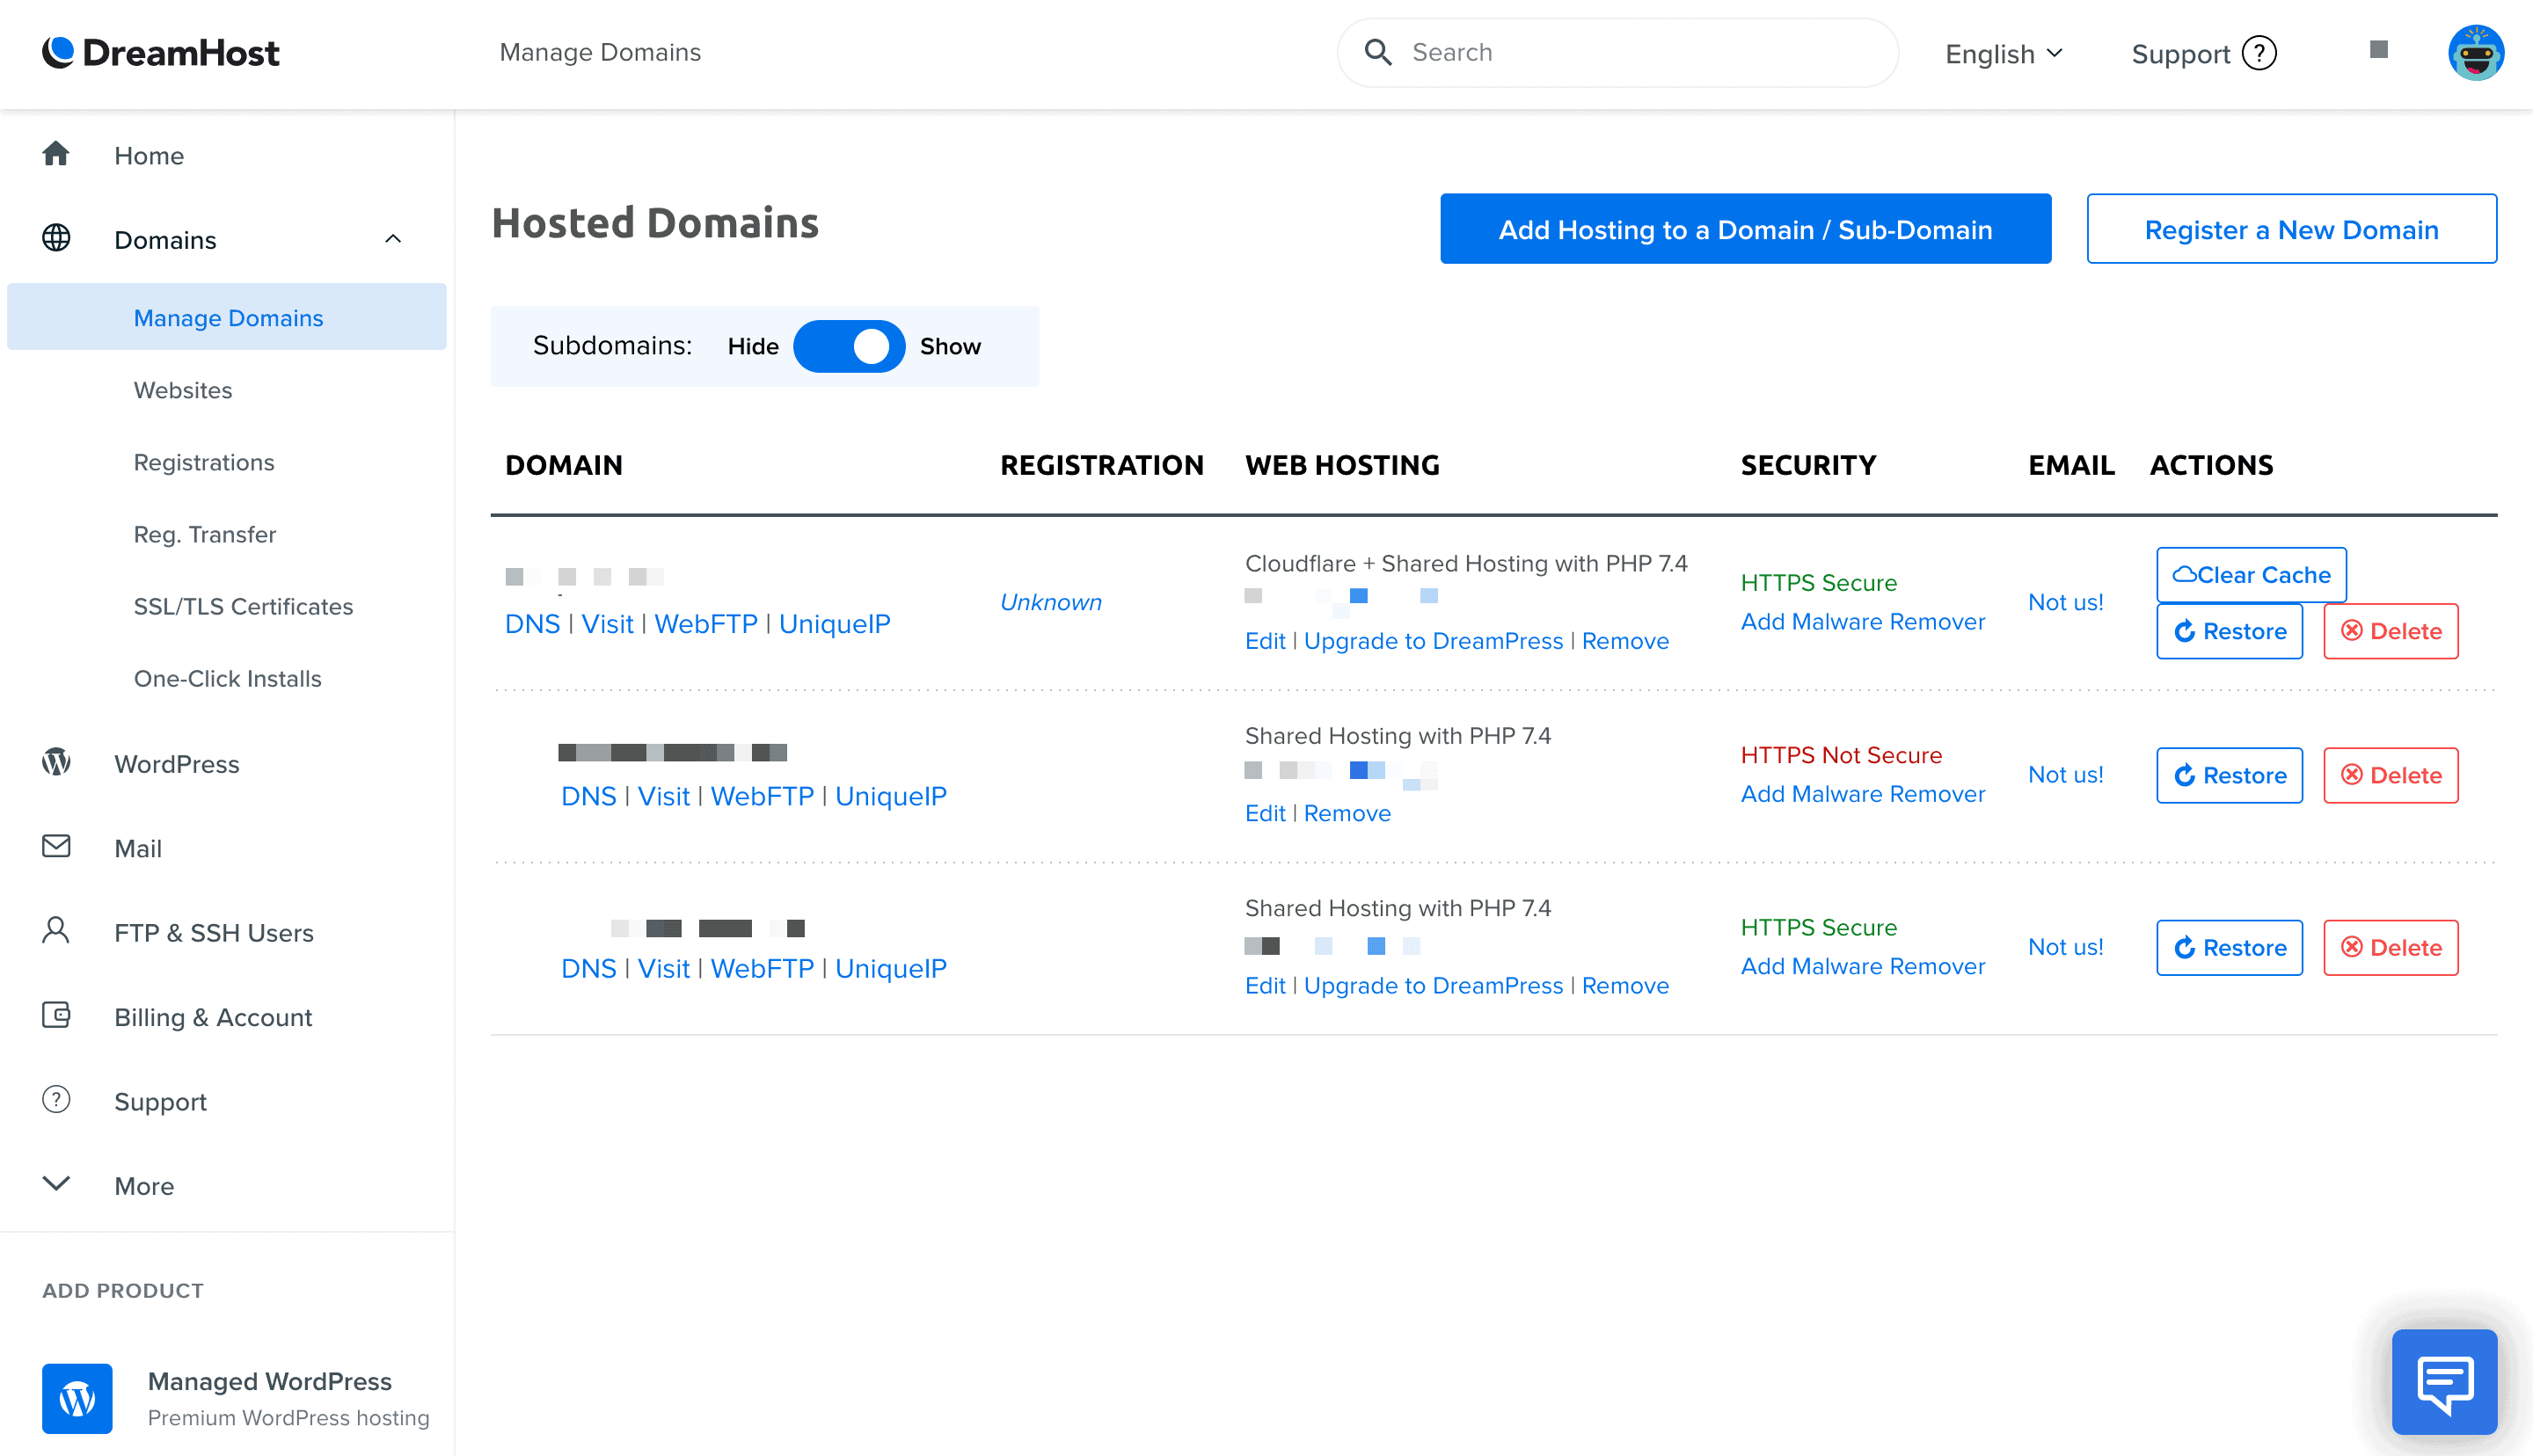Click the Managed WordPress blue product icon
The image size is (2533, 1456).
77,1398
